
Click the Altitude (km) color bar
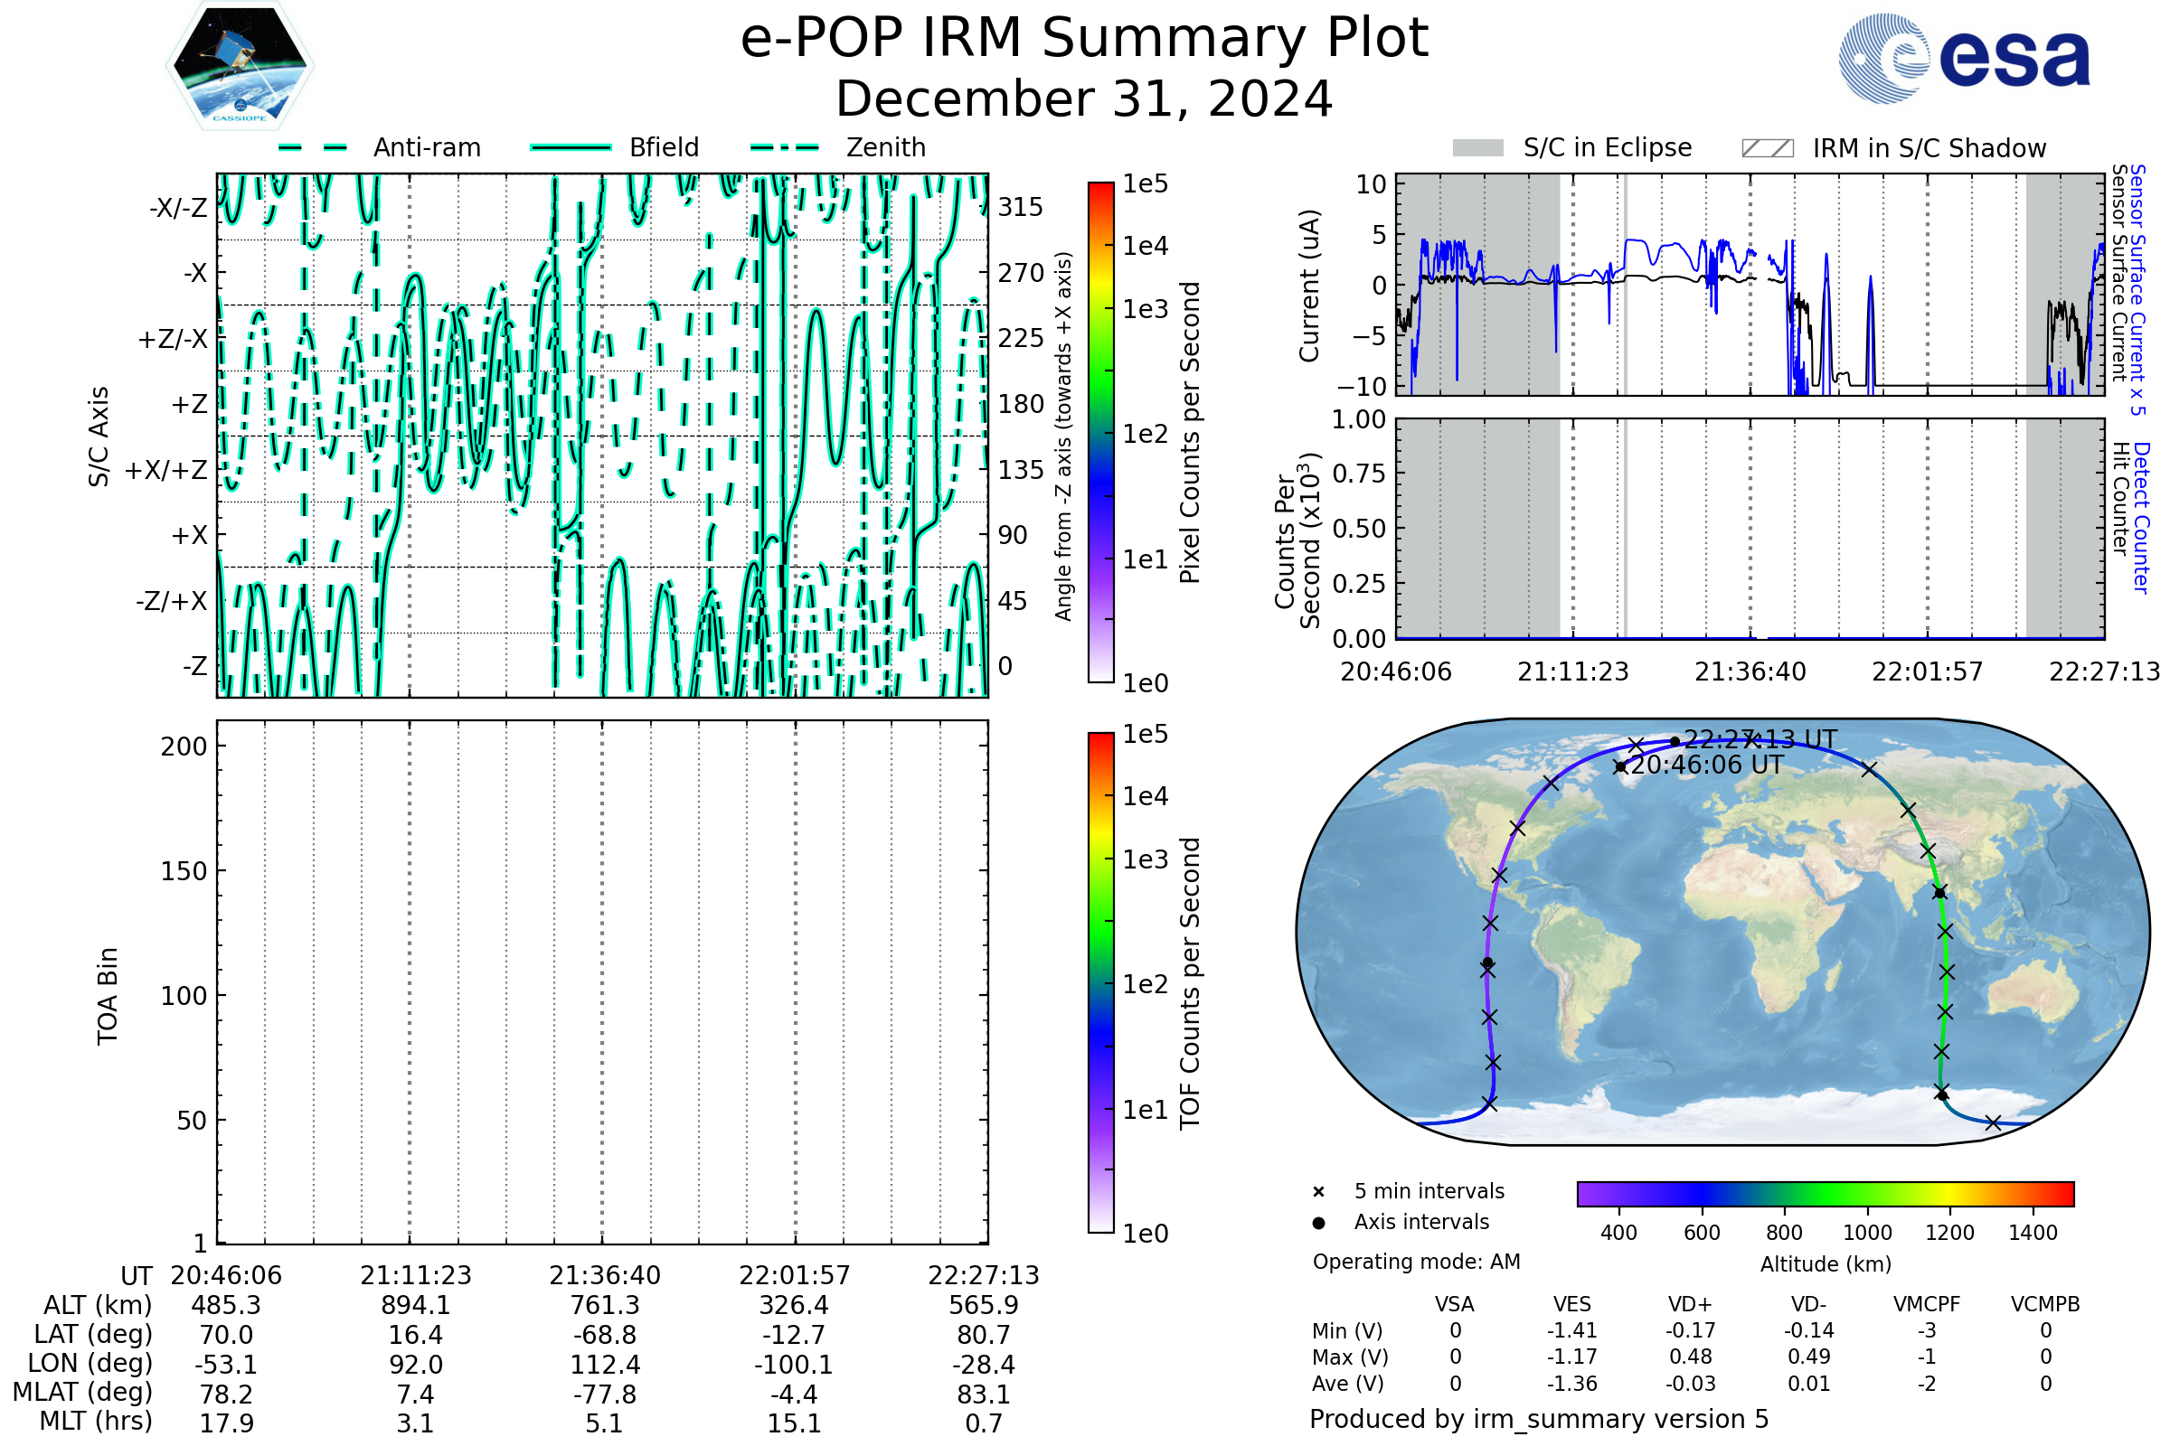point(1825,1193)
